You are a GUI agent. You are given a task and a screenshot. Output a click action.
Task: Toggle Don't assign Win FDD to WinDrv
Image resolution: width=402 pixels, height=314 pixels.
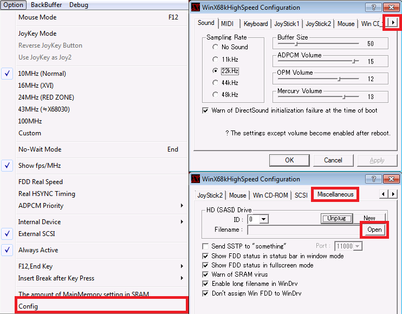point(205,293)
